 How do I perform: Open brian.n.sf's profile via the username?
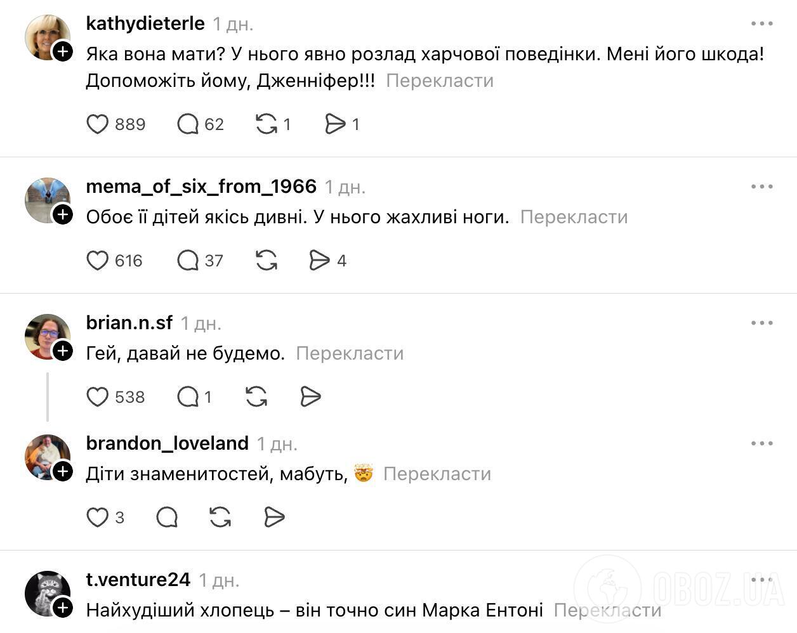[129, 322]
